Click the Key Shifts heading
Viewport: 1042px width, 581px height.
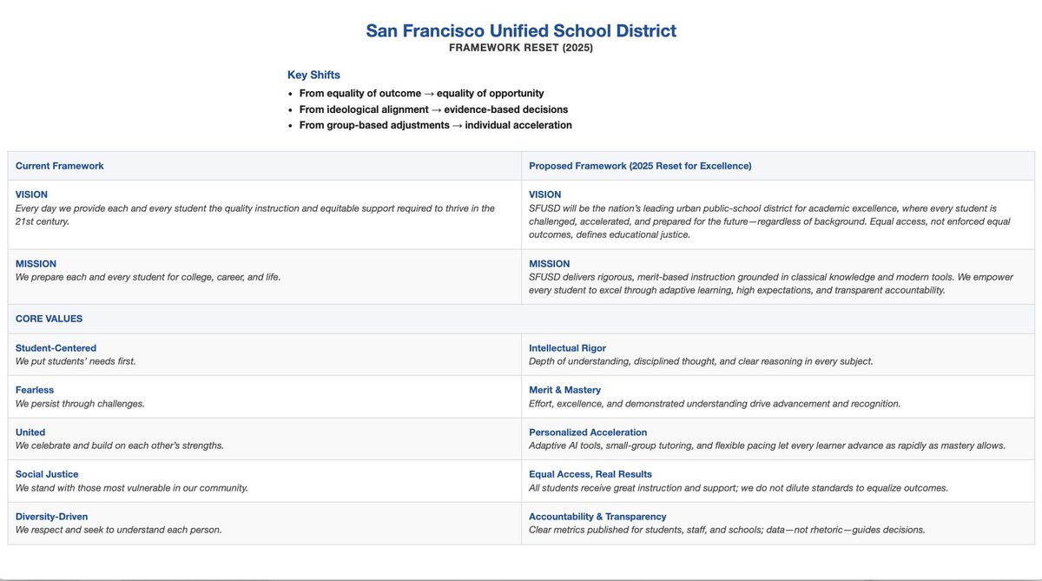tap(313, 75)
